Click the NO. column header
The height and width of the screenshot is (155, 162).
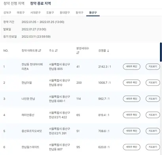[6, 51]
